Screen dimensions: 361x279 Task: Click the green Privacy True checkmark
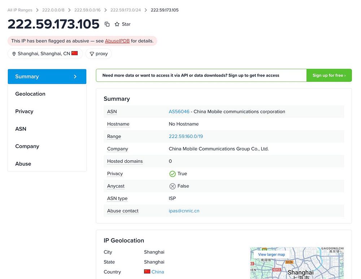point(173,174)
